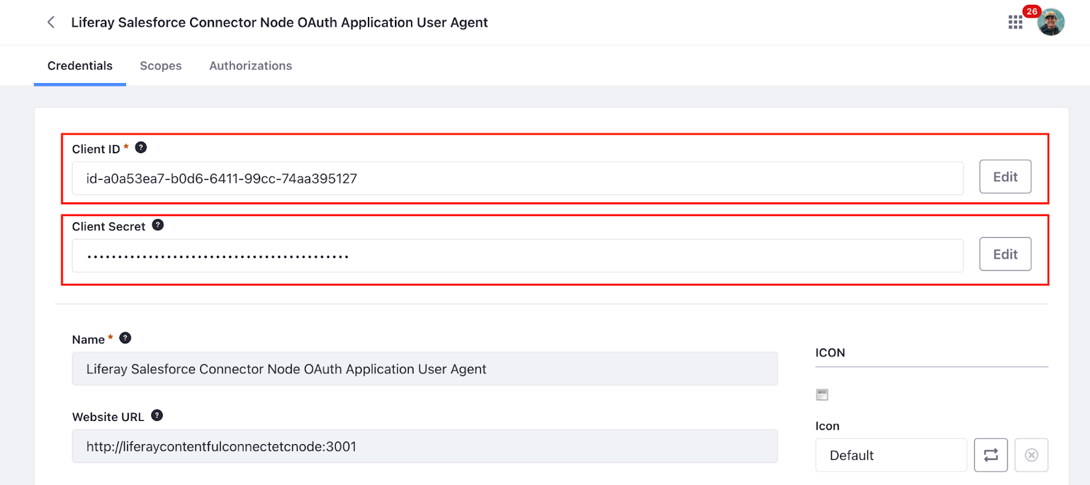The width and height of the screenshot is (1090, 485).
Task: Open the applications grid menu
Action: coord(1015,22)
